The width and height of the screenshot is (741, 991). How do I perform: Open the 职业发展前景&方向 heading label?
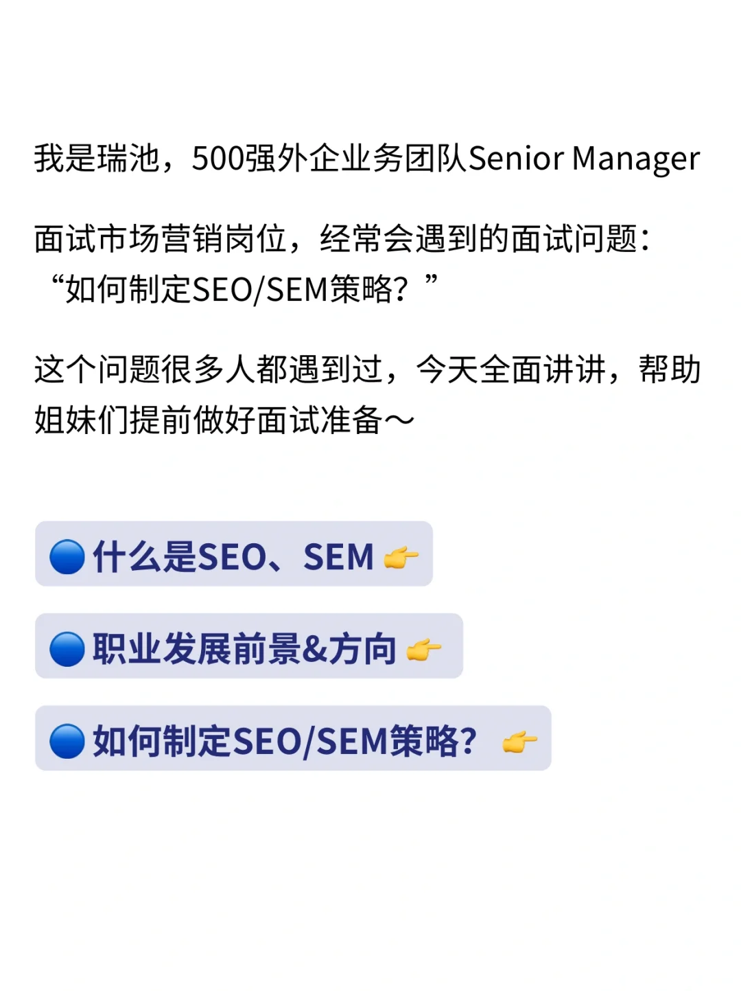pos(244,648)
